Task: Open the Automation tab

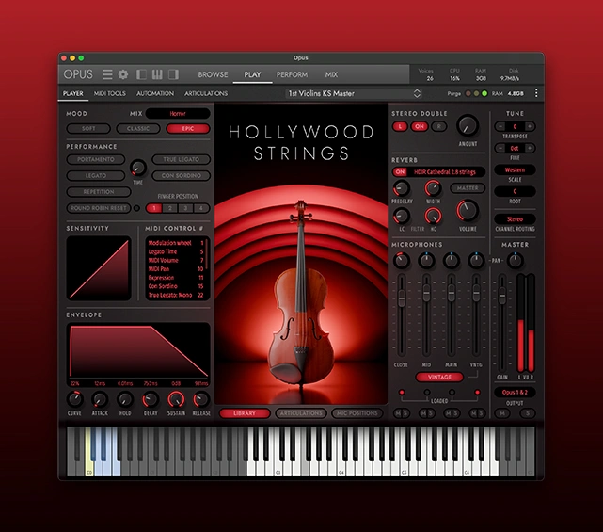Action: pos(155,93)
